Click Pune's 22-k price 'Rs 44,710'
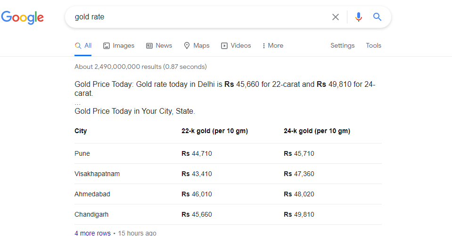 click(197, 153)
